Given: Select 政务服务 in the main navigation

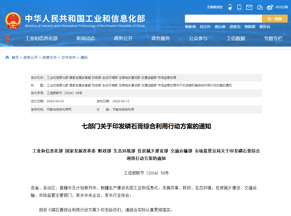Looking at the screenshot, I should point(161,38).
